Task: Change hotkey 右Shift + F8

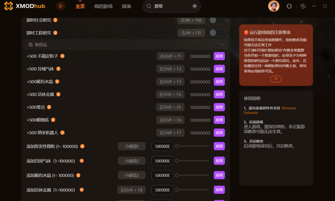Action: [x=132, y=190]
